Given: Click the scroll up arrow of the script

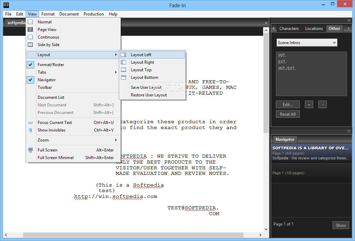Looking at the screenshot, I should coord(266,30).
